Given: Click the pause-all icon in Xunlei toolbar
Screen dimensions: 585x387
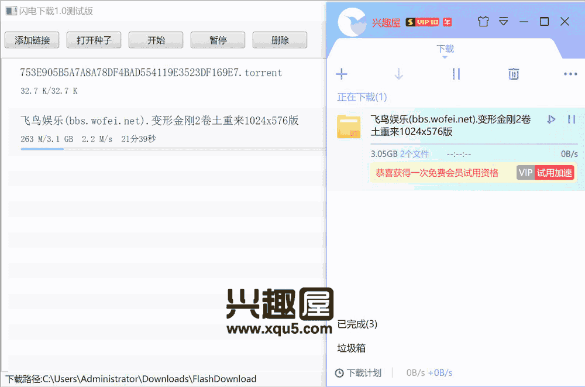Looking at the screenshot, I should pyautogui.click(x=456, y=74).
